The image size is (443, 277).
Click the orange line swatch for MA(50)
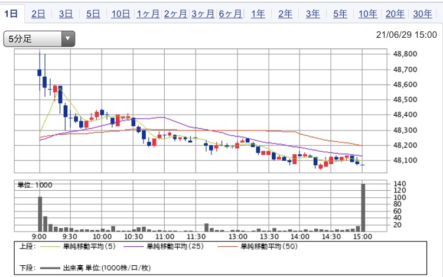click(228, 247)
